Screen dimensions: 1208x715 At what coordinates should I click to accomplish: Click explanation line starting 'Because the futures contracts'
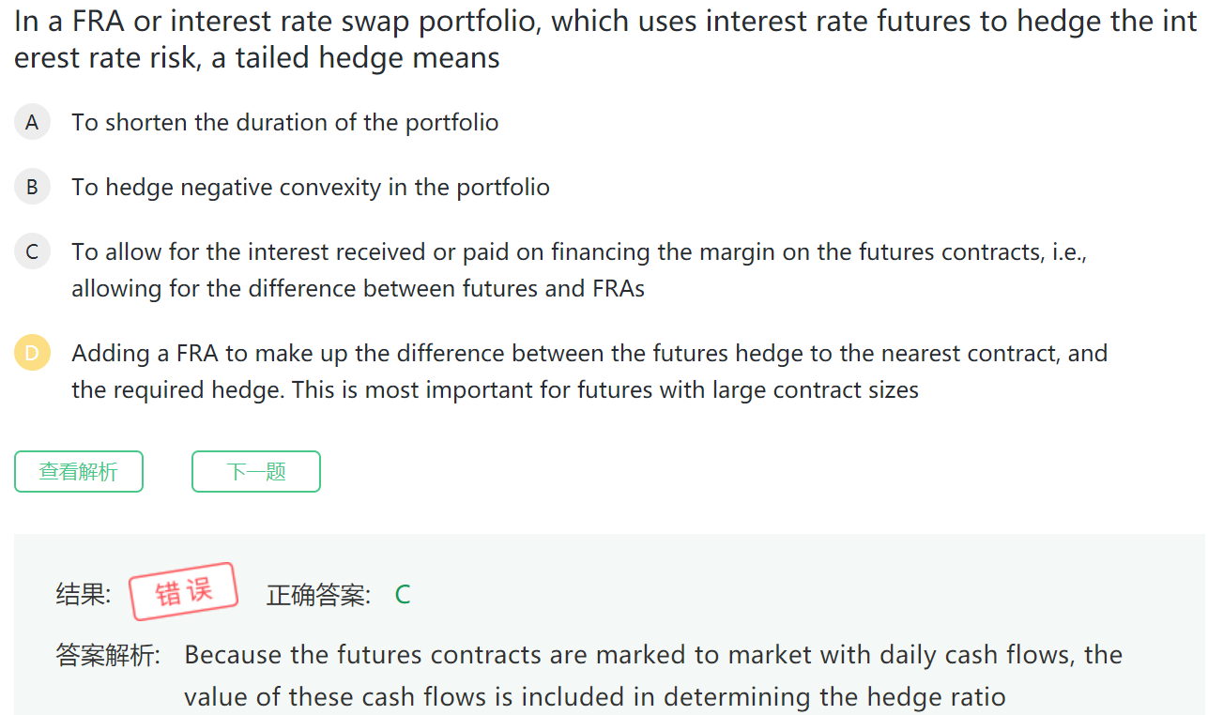[x=652, y=655]
